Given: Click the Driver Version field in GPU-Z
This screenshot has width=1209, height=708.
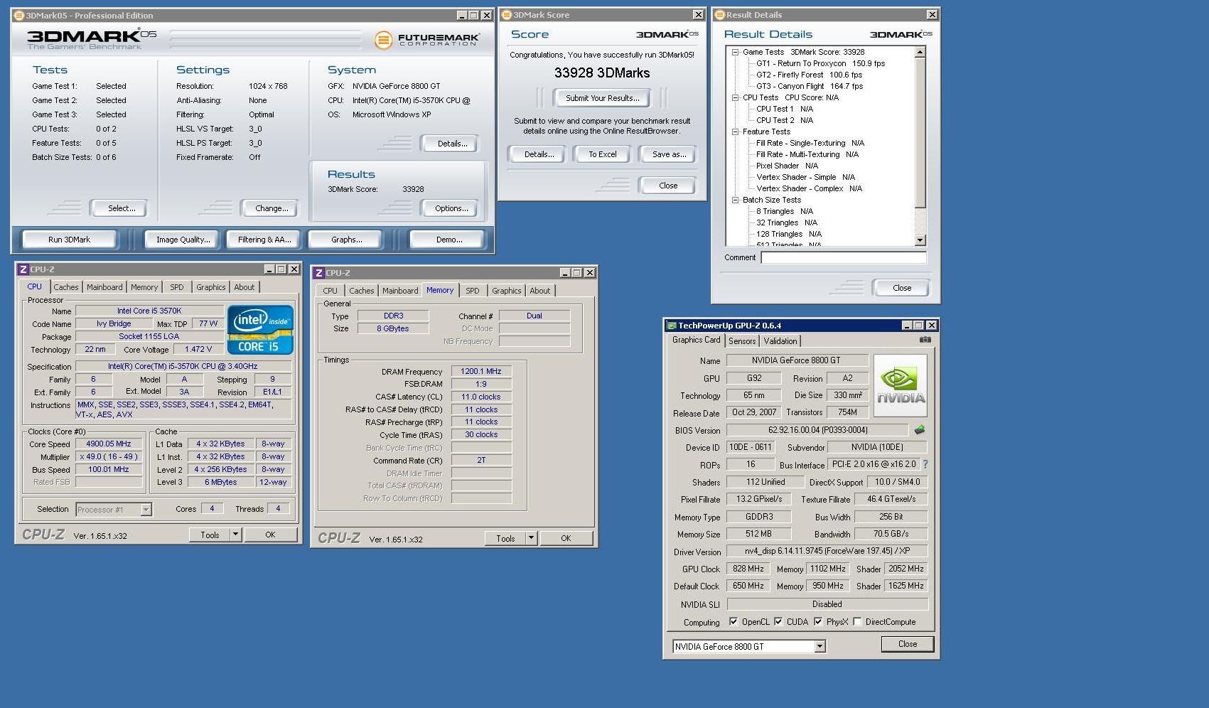Looking at the screenshot, I should [827, 551].
